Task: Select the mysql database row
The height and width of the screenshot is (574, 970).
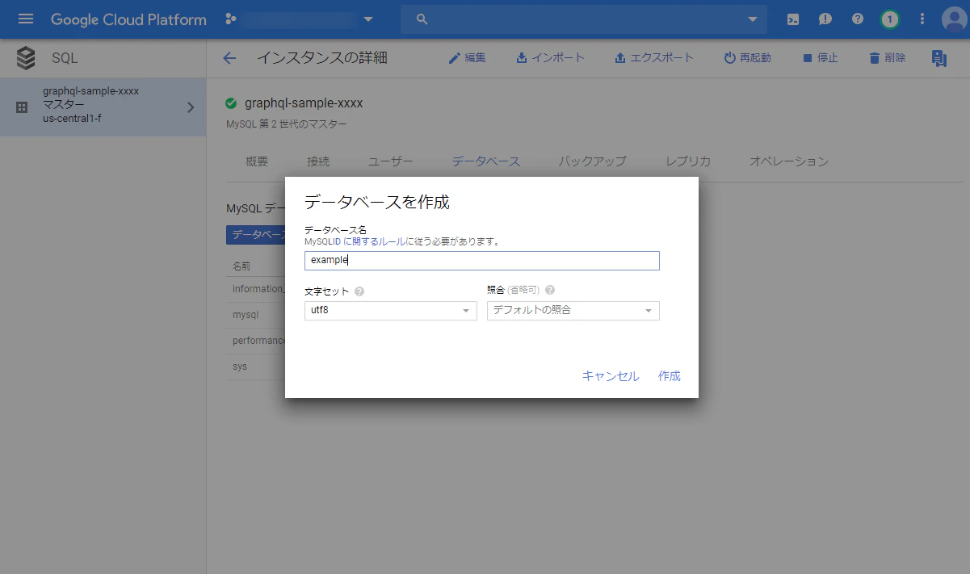Action: 256,315
